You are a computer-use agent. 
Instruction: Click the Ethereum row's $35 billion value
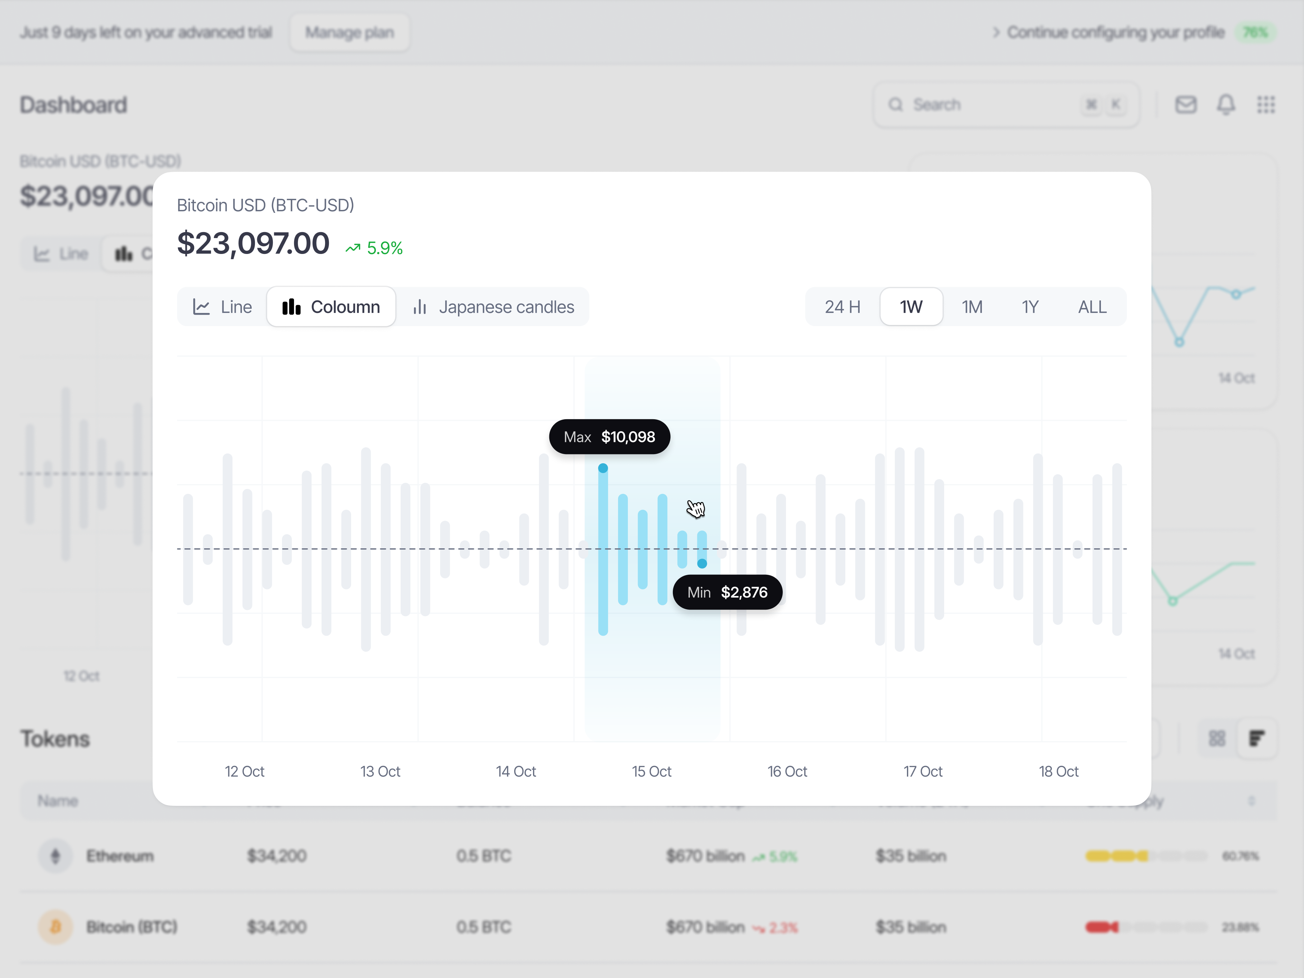911,855
